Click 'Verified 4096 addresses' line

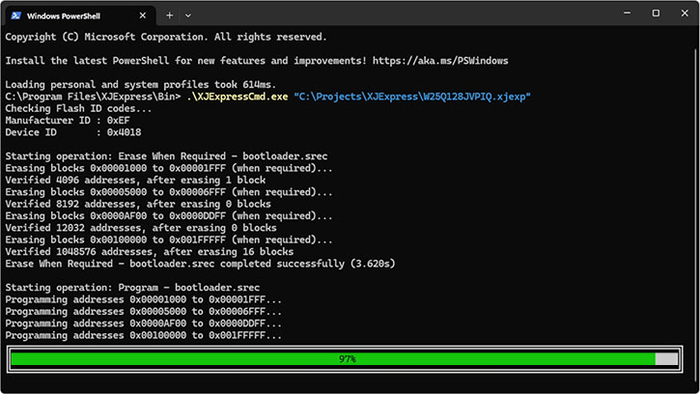[x=135, y=180]
